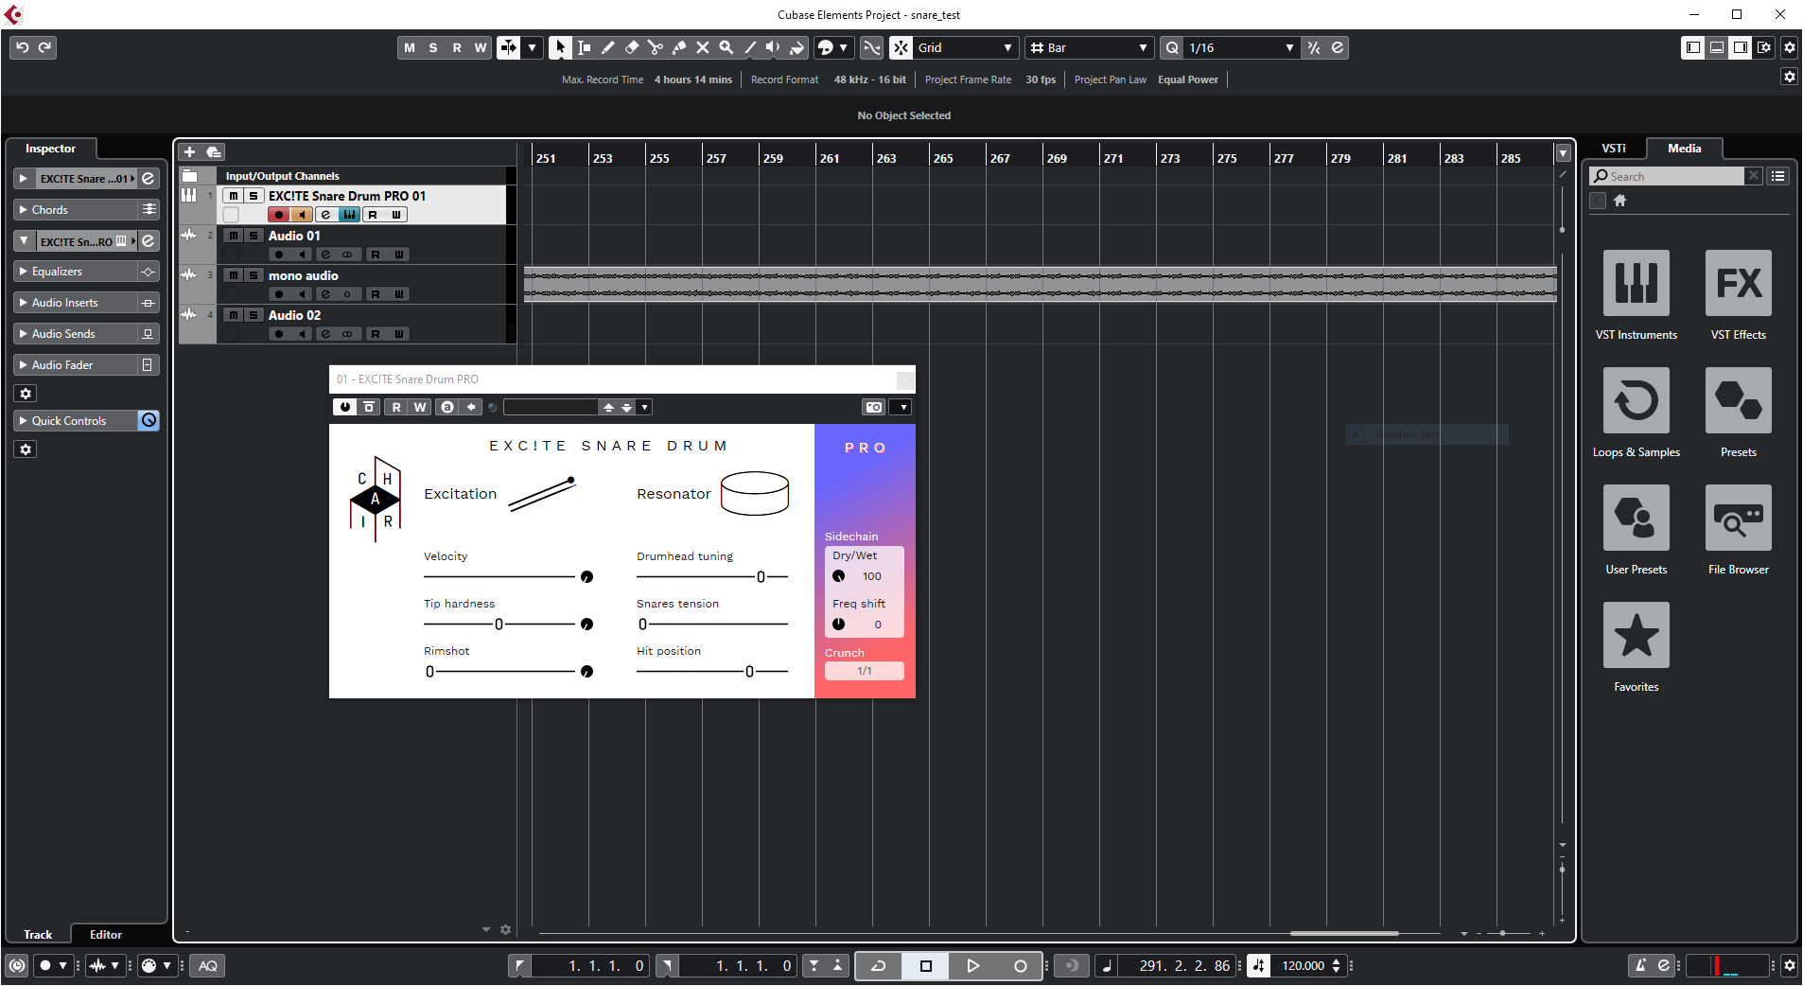Open the Grid Type Bar dropdown
1803x986 pixels.
[1089, 47]
